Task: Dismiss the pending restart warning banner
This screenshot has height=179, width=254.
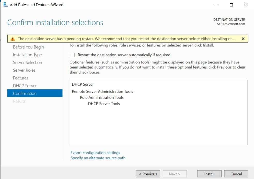Action: click(x=243, y=39)
